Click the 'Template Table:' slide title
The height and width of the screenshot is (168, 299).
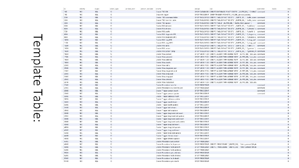pos(38,78)
